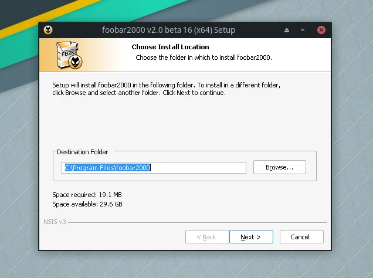Minimize the Setup window
Screen dimensions: 373x278
click(303, 30)
